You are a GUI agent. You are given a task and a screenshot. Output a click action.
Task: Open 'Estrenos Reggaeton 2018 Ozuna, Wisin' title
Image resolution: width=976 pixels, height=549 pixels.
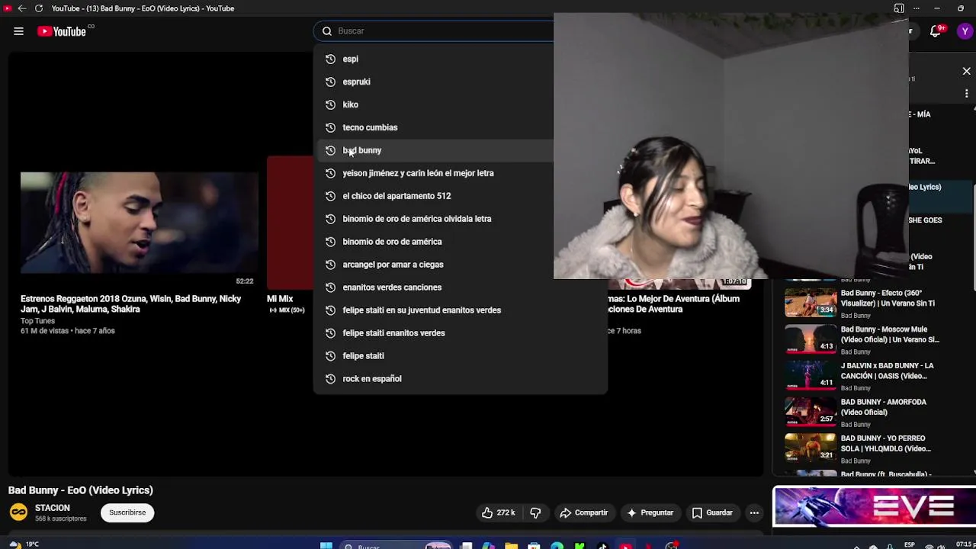(x=130, y=304)
